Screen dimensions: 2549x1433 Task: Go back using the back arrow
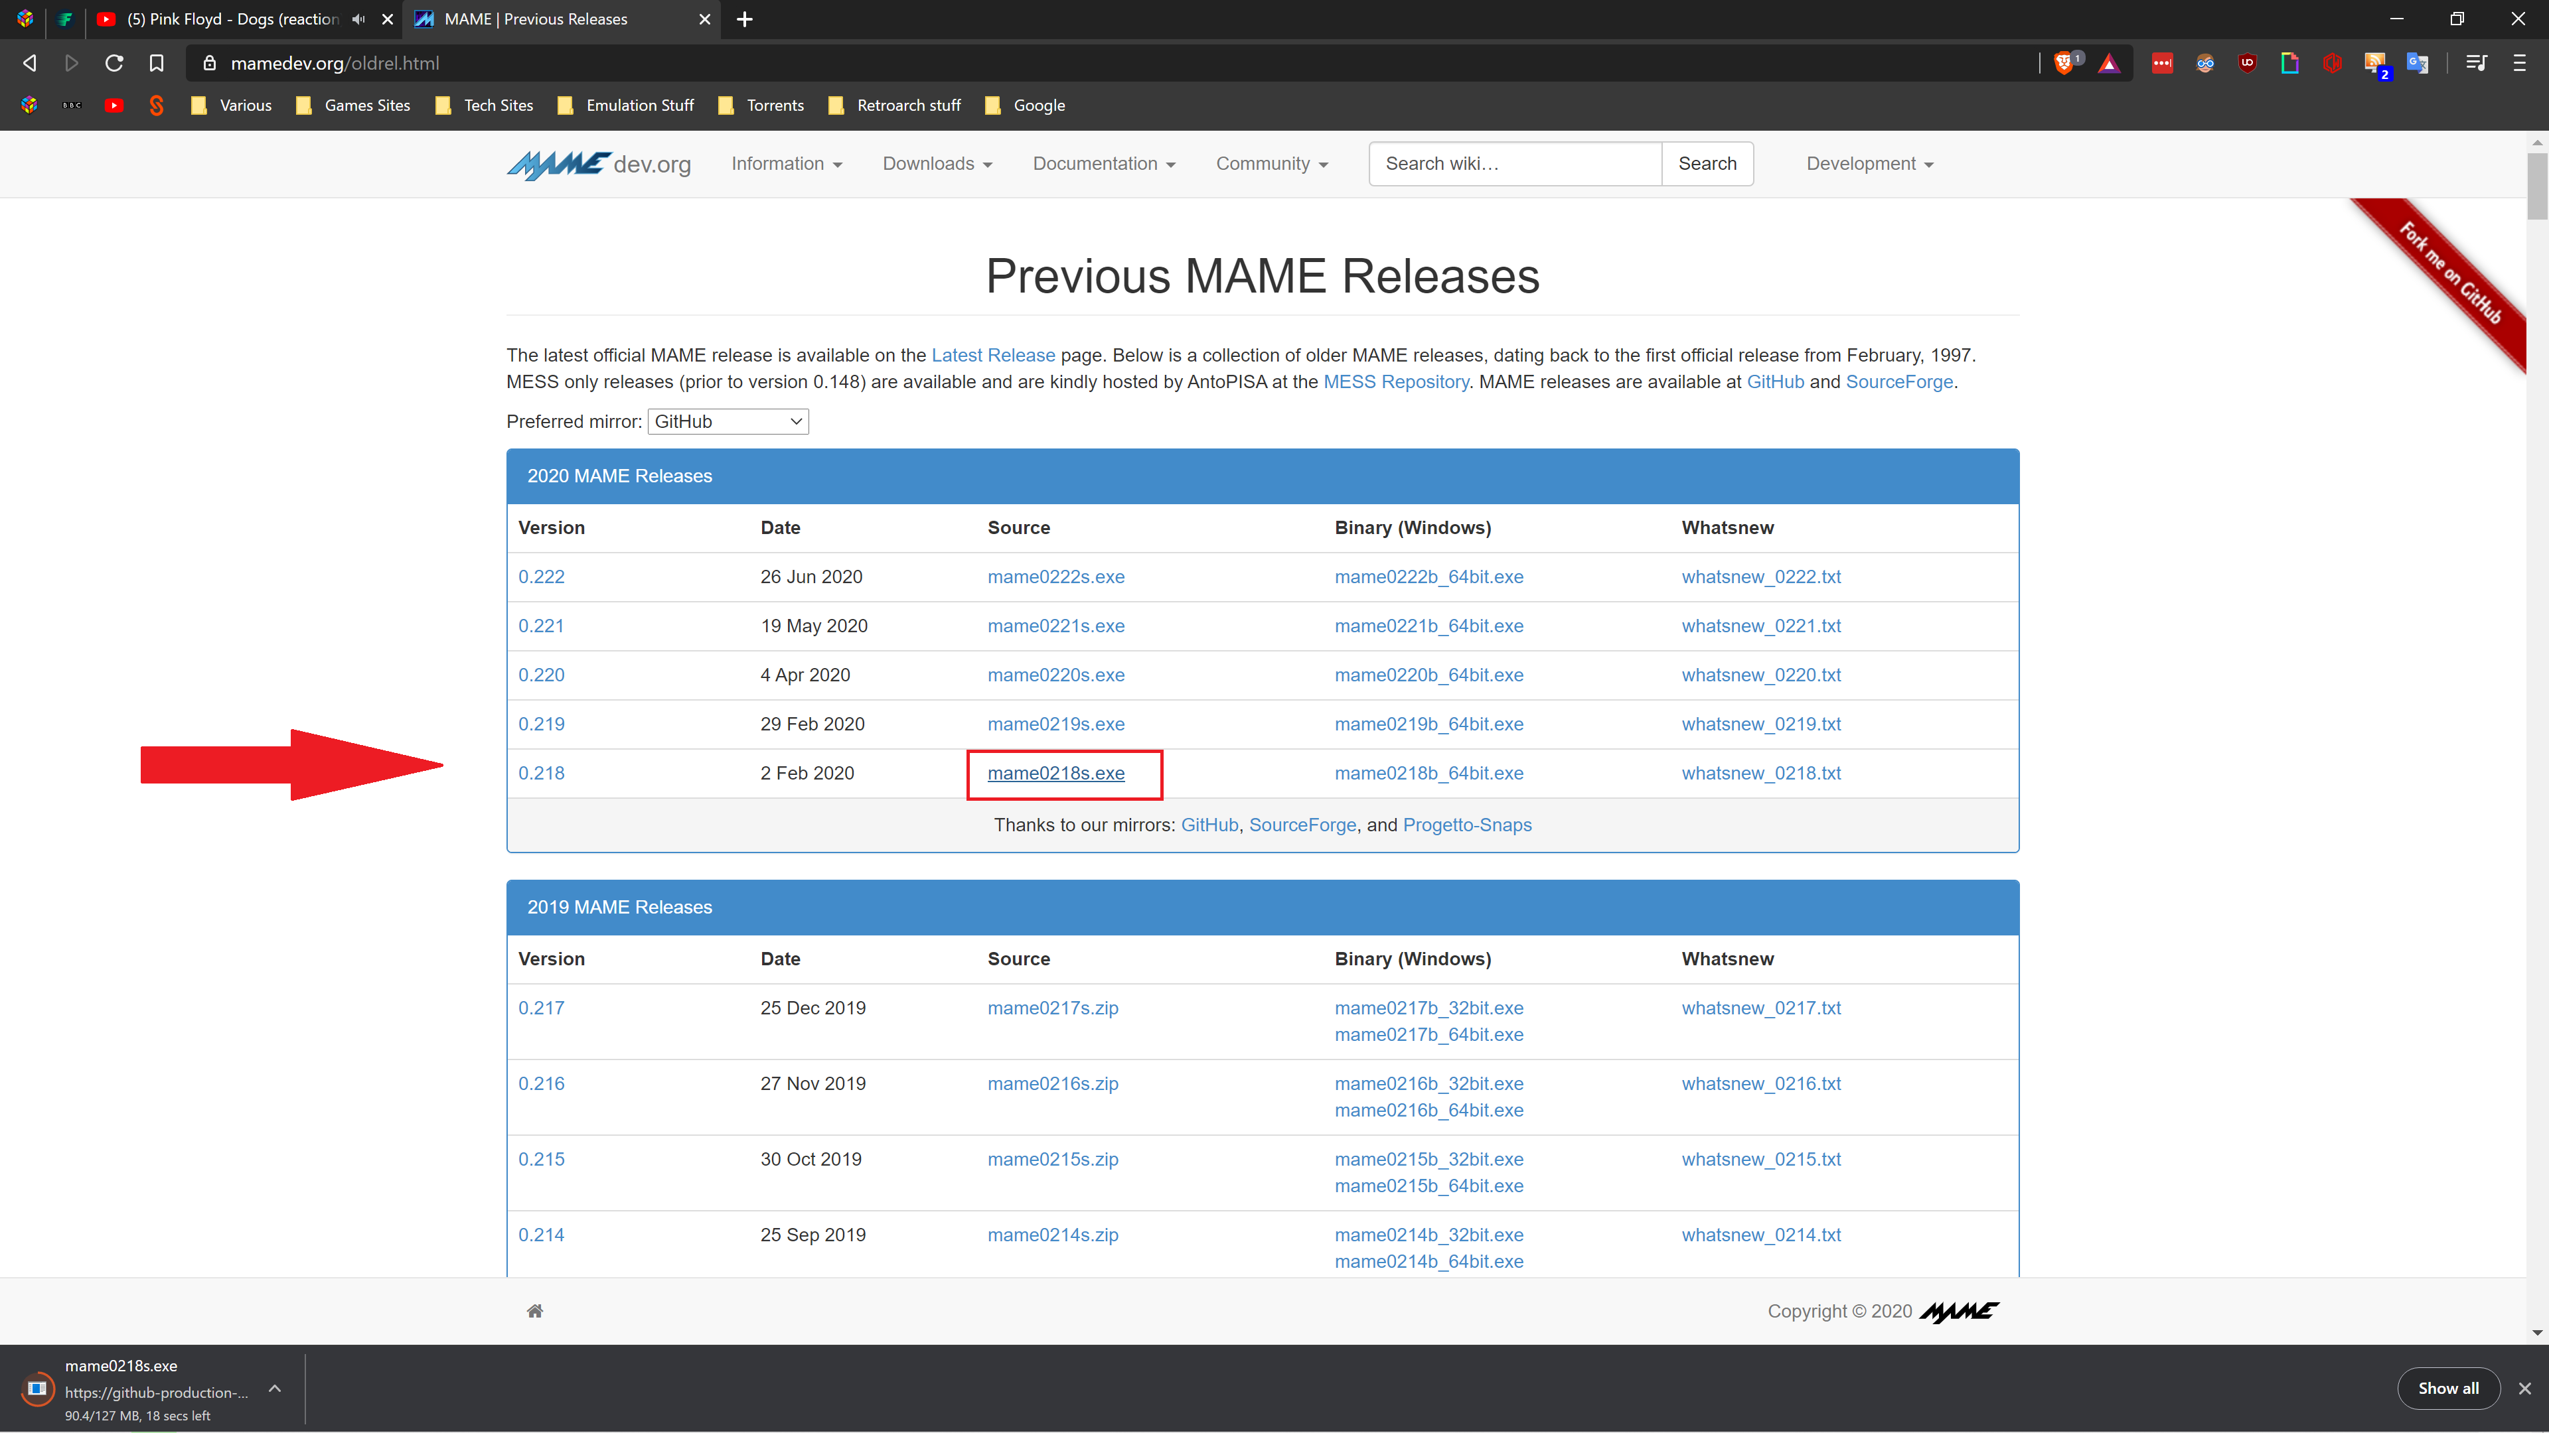(x=30, y=63)
